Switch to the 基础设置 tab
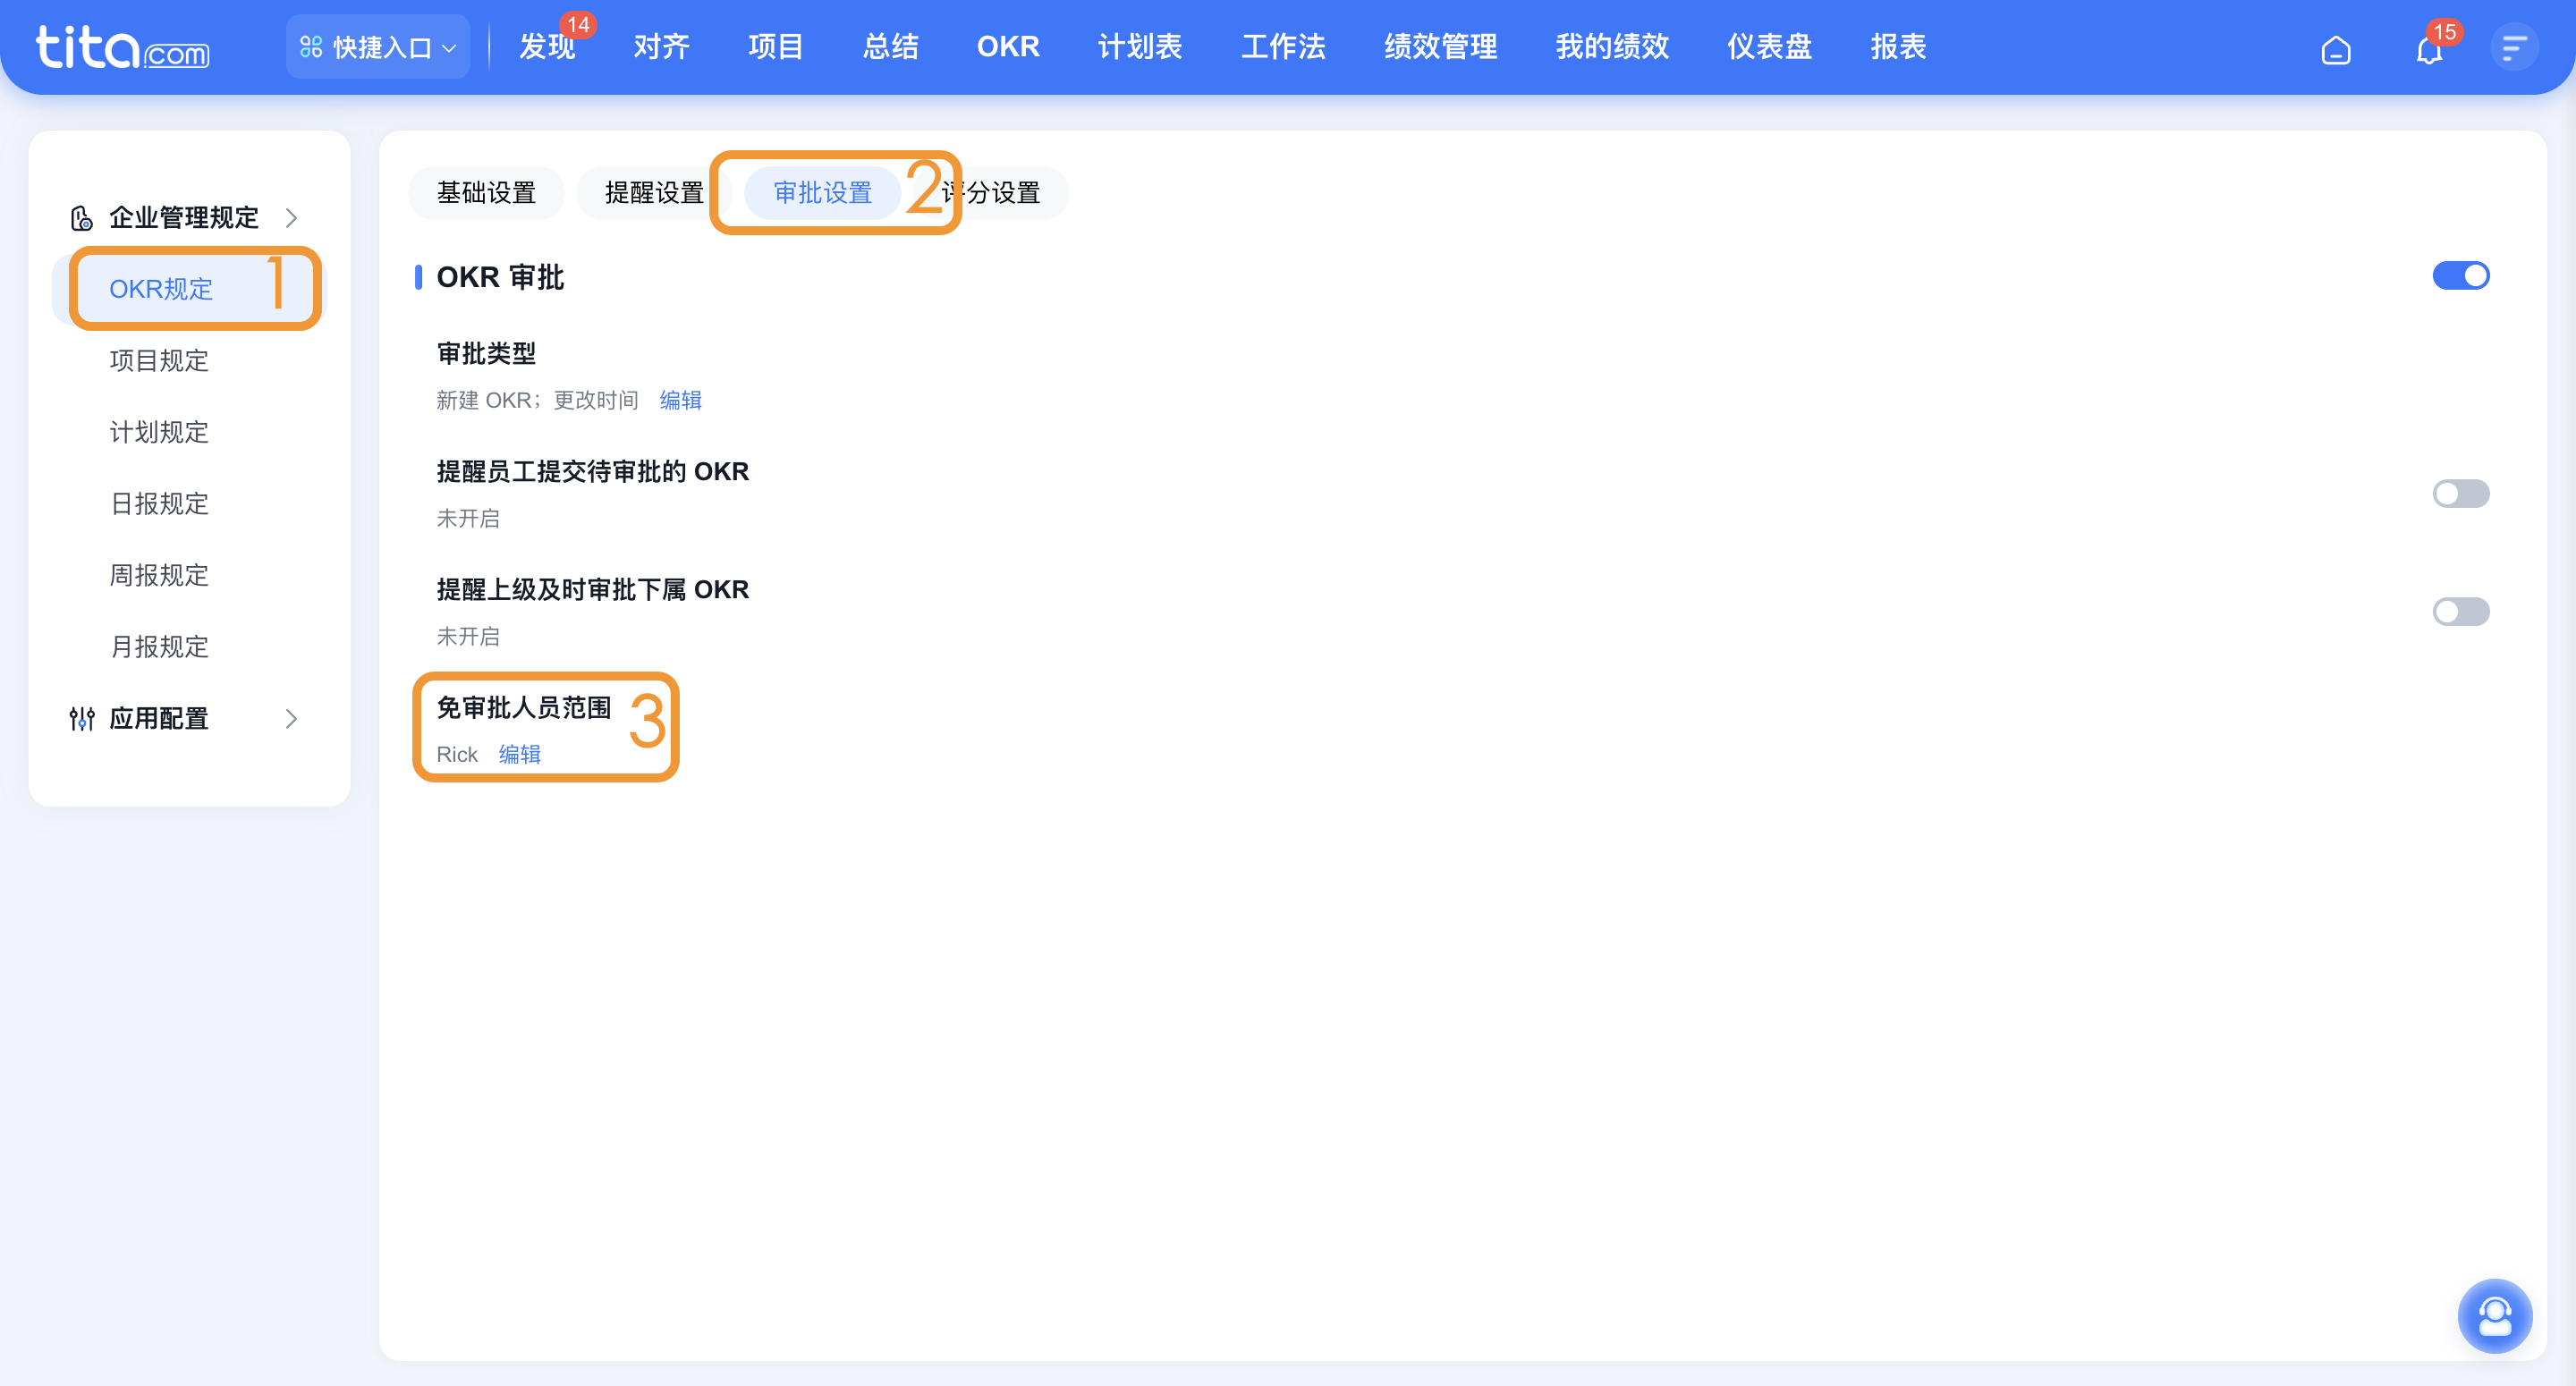 point(486,193)
